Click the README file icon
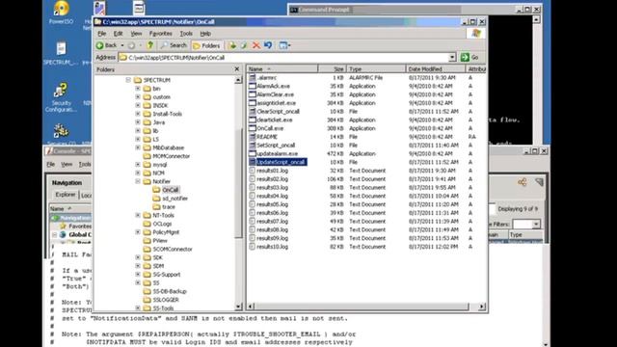 coord(253,137)
